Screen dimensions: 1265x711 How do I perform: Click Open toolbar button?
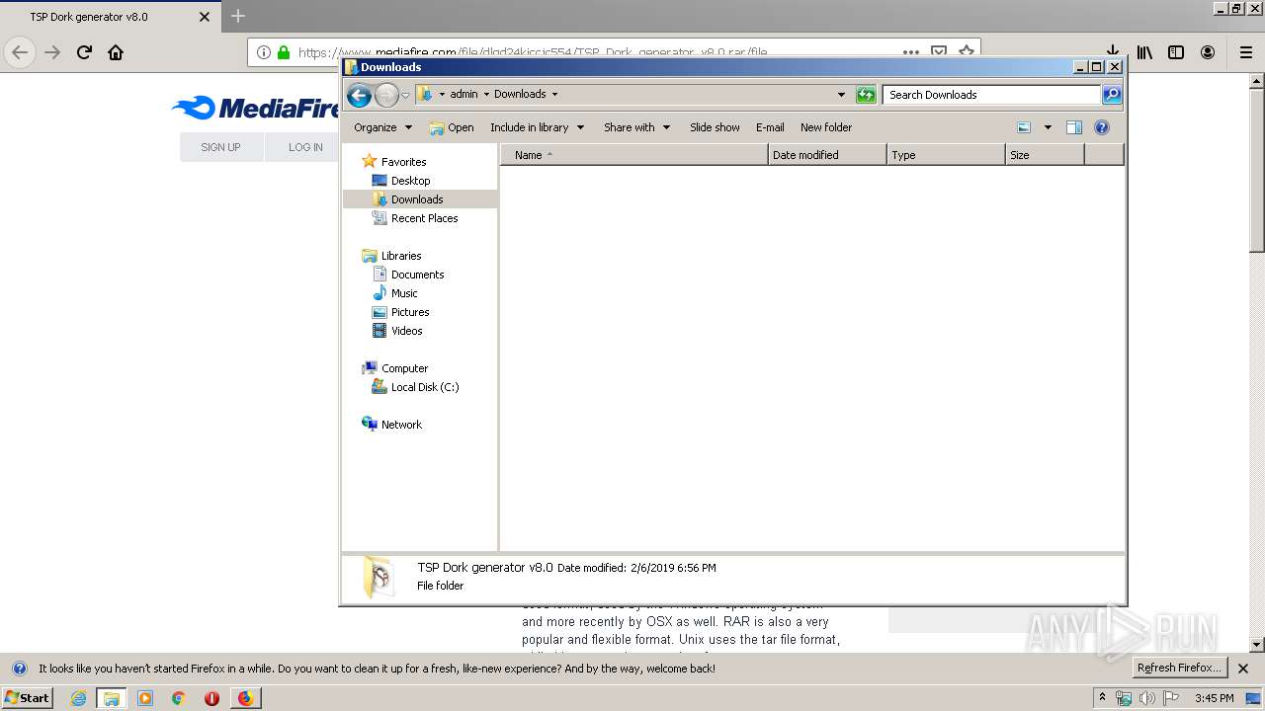click(452, 127)
